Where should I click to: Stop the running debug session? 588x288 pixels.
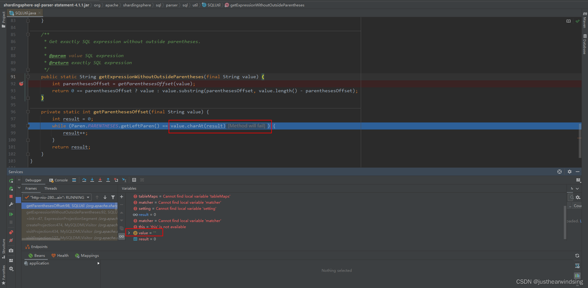pos(11,196)
